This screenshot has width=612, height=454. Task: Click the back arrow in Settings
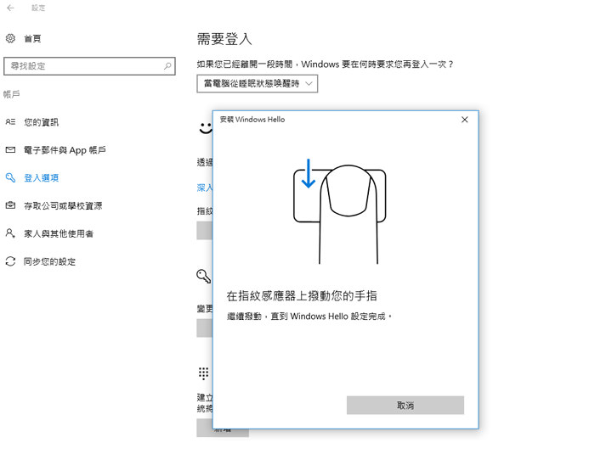pos(10,8)
